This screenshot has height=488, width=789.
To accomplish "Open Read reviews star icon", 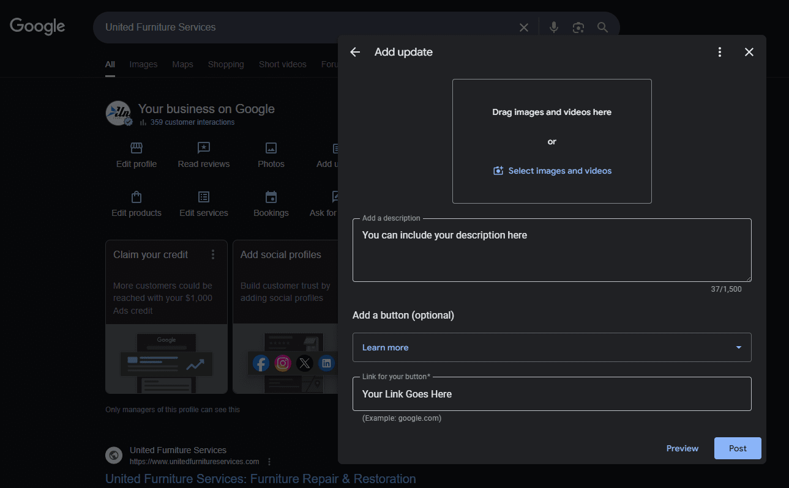I will [204, 148].
